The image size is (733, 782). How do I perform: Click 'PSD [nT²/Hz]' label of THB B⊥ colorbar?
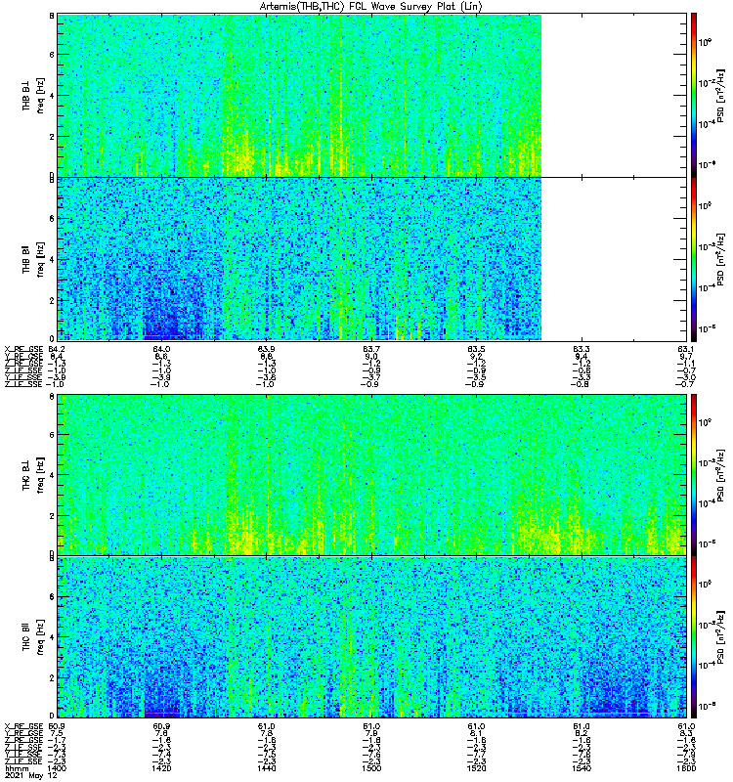720,95
